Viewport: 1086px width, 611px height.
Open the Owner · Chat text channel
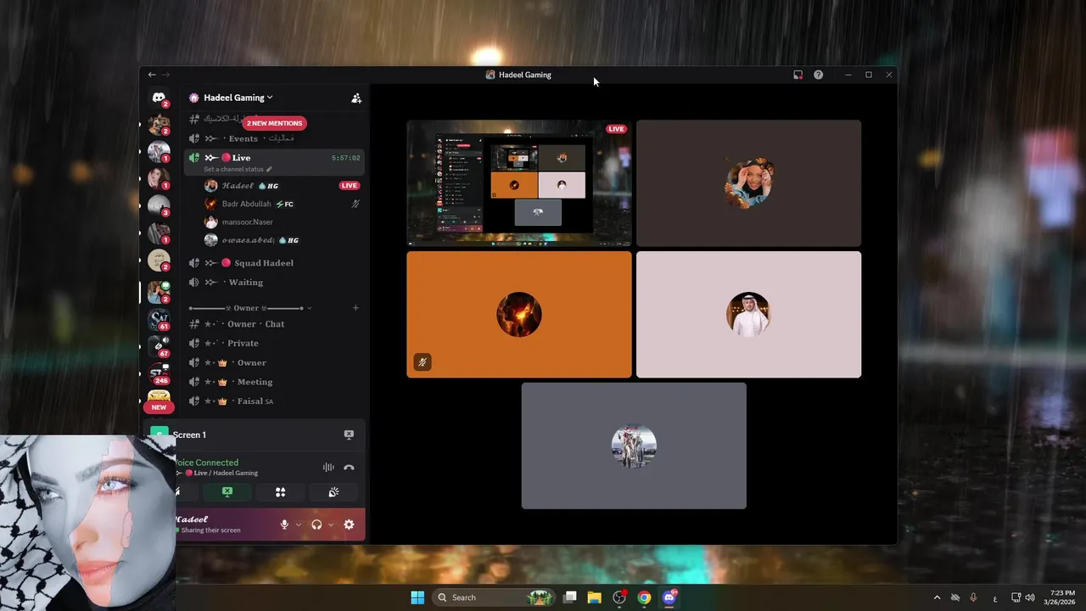[x=275, y=324]
